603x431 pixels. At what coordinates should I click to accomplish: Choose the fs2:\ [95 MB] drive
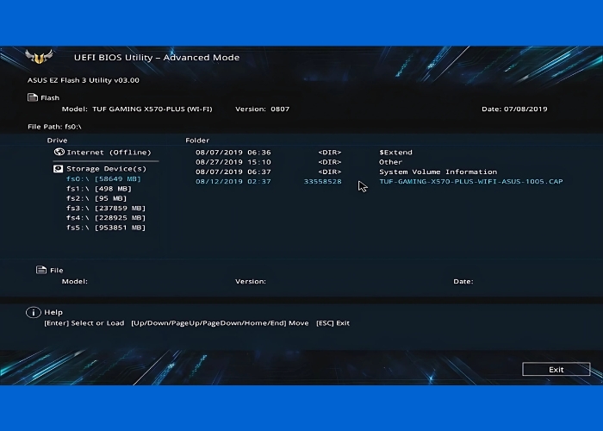point(96,198)
